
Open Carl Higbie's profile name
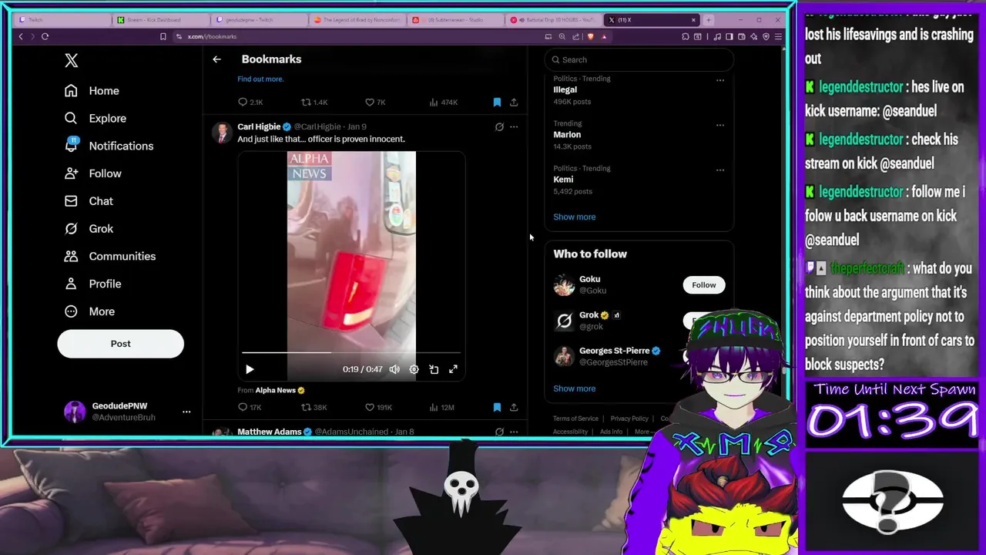point(259,126)
